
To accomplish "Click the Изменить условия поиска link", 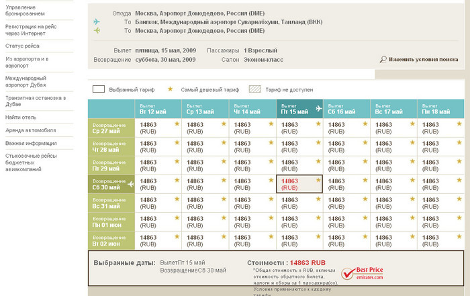I will click(x=423, y=60).
